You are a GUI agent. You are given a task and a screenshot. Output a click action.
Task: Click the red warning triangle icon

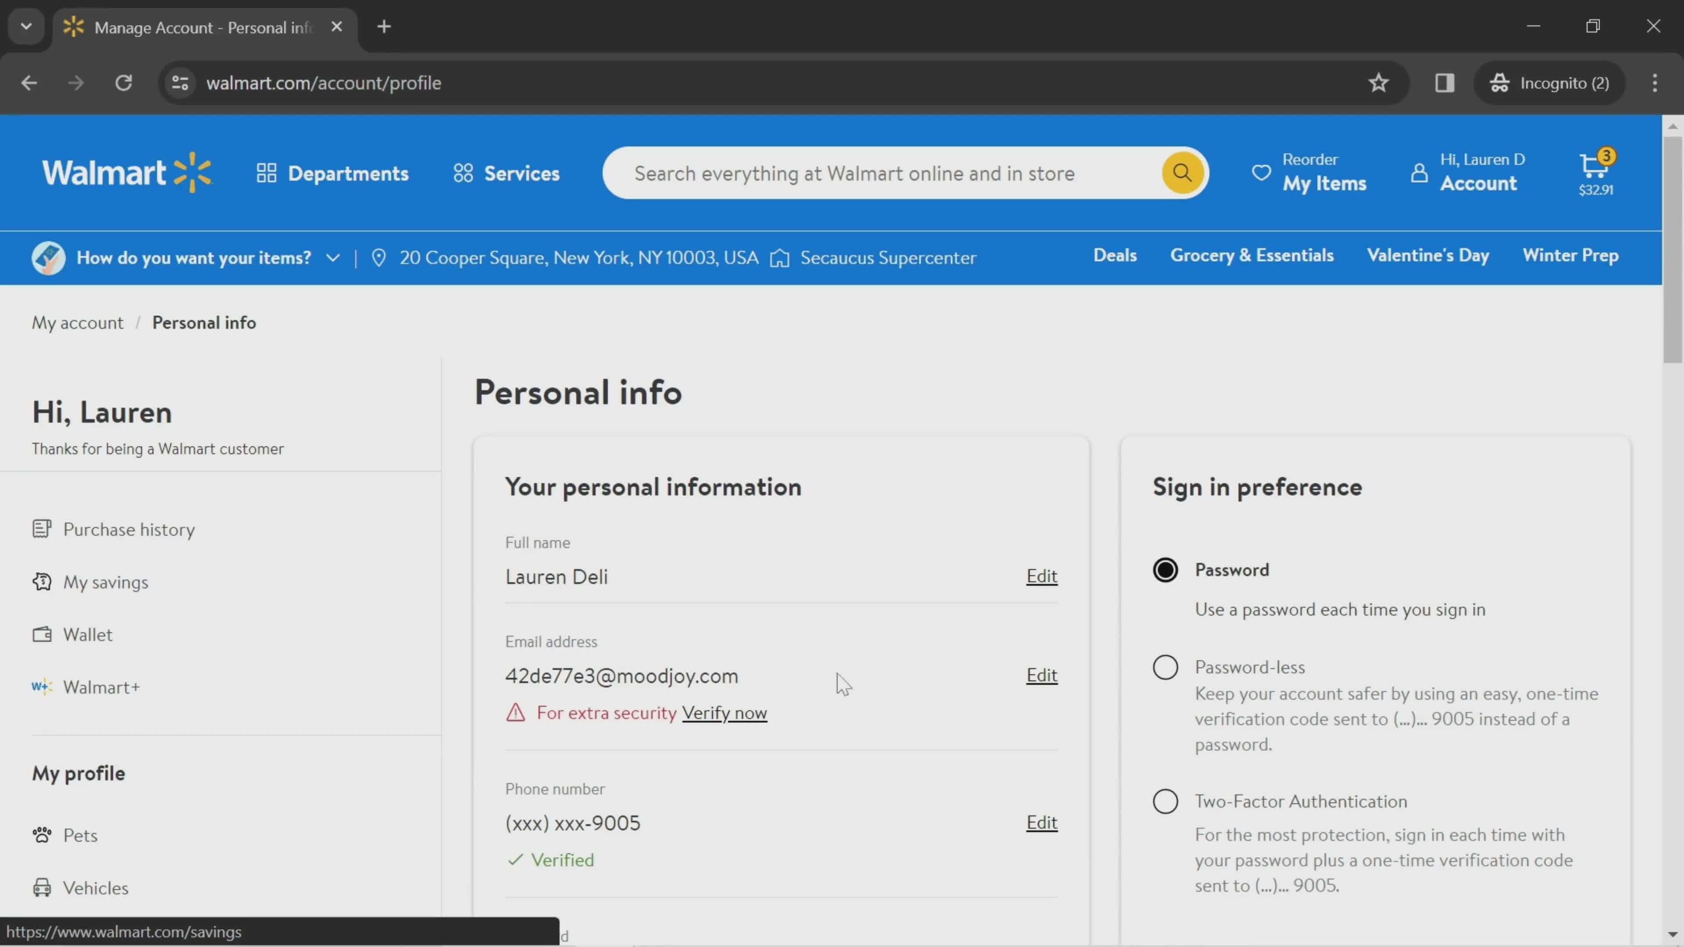(x=515, y=712)
